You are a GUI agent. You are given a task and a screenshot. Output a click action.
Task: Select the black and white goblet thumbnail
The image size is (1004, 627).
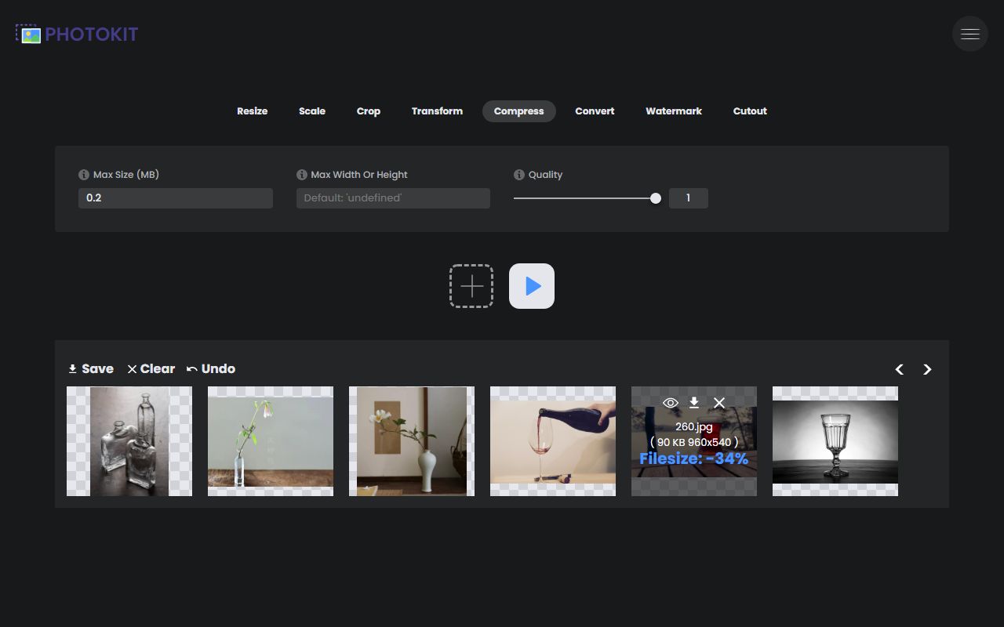click(835, 441)
